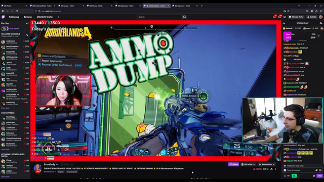Open Jynxzi channel in the sidebar
The height and width of the screenshot is (182, 324).
pos(15,64)
